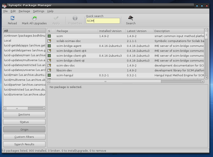Viewport: 213px width, 157px height.
Task: Click package list vertical scrollbar down arrow
Action: coord(206,78)
